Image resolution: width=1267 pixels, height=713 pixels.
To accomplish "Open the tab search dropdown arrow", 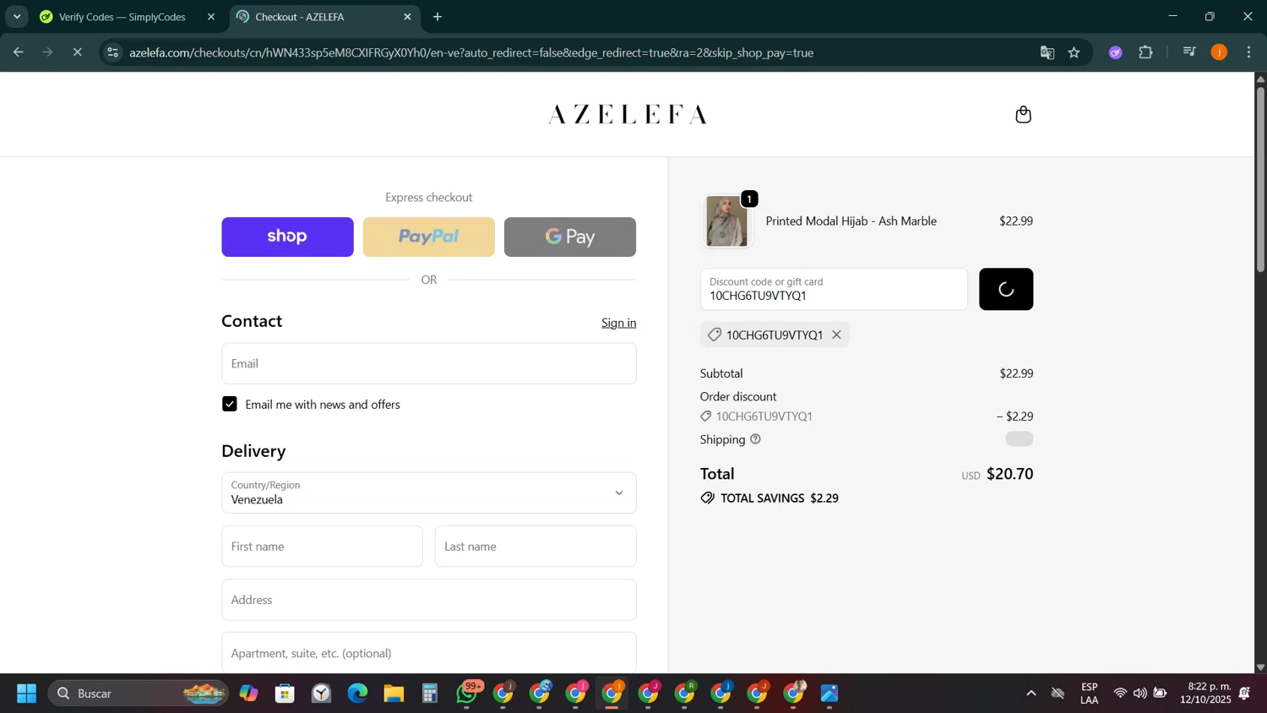I will 16,17.
